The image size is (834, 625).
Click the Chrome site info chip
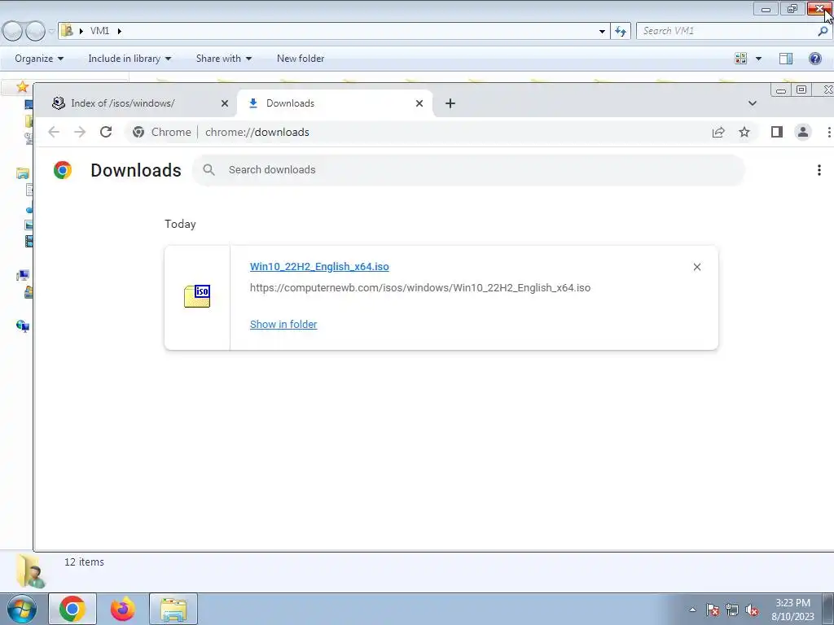pos(162,132)
